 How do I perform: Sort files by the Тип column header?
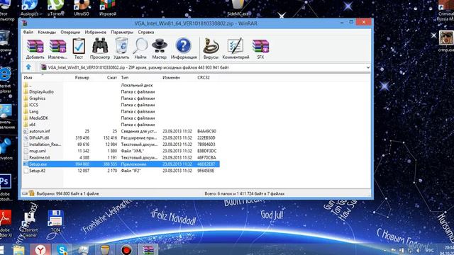pos(125,77)
